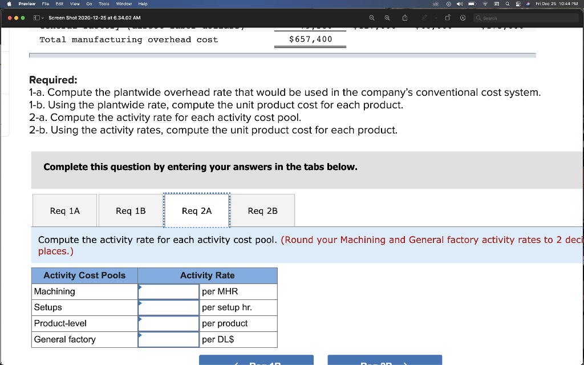The width and height of the screenshot is (584, 365).
Task: Open the Window menu
Action: [124, 4]
